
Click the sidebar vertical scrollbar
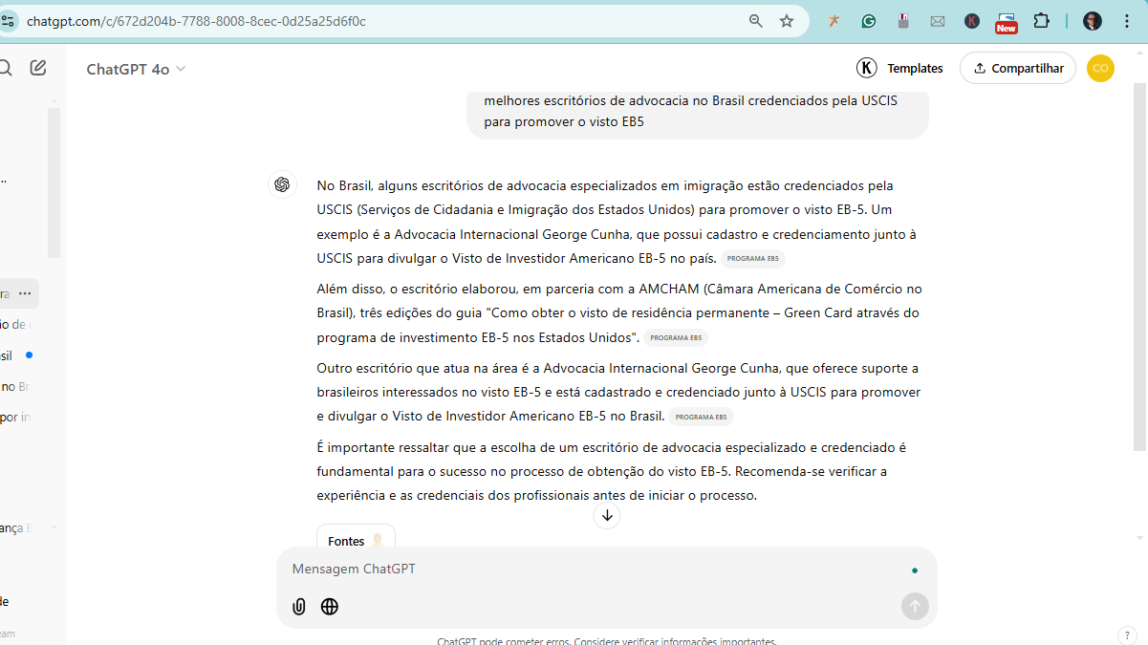click(x=54, y=182)
